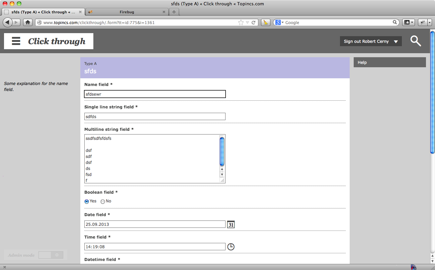This screenshot has width=435, height=270.
Task: Open the calendar picker for Date field
Action: pyautogui.click(x=231, y=224)
